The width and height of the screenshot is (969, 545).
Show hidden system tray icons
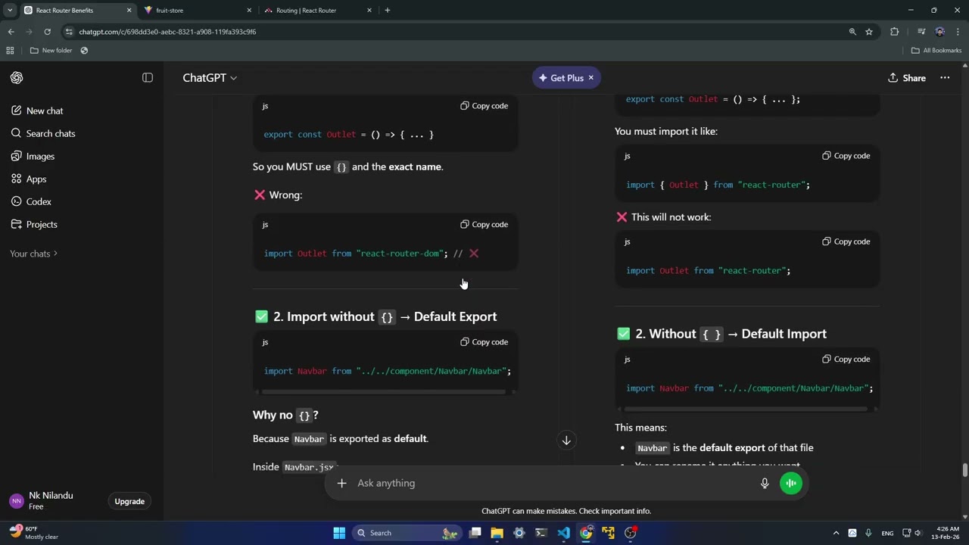836,533
